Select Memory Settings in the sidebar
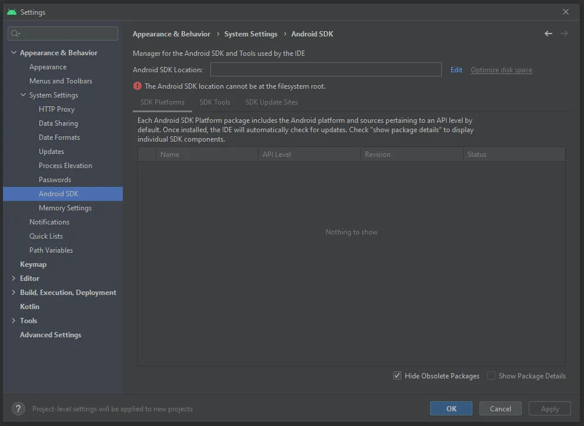The image size is (584, 426). [65, 208]
